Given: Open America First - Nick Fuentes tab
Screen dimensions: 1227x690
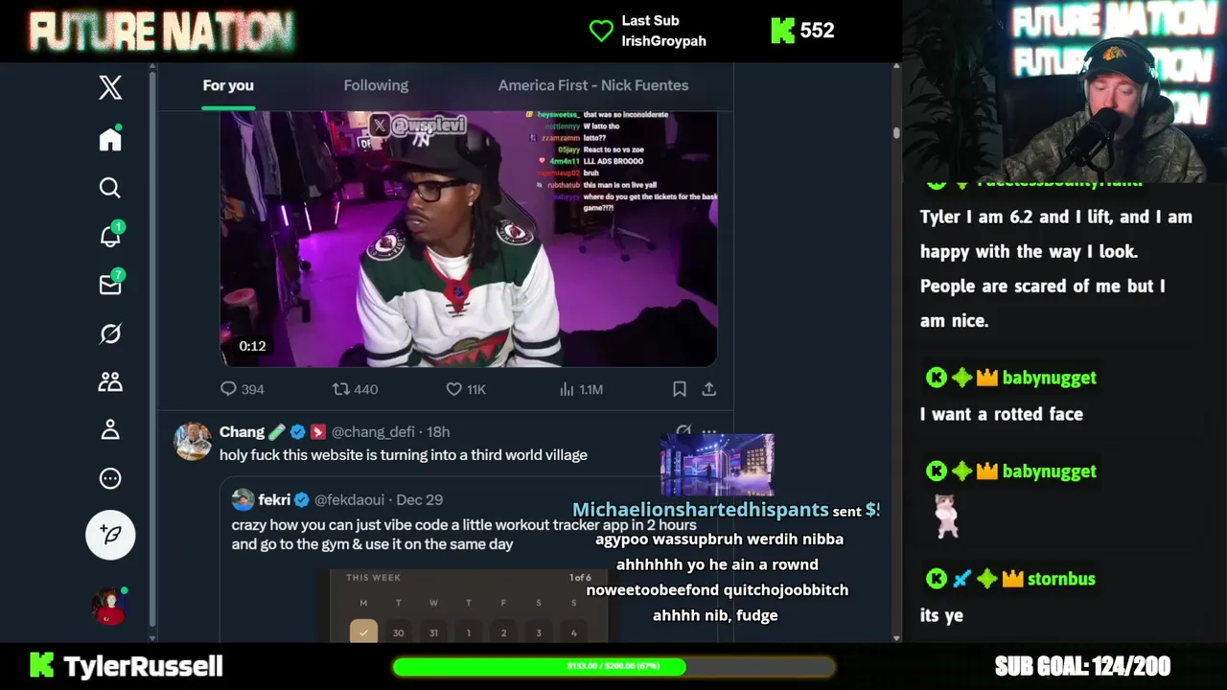Looking at the screenshot, I should click(593, 85).
